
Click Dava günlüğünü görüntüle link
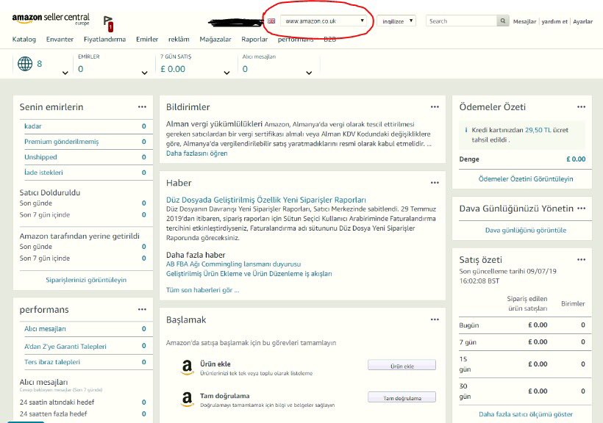coord(526,231)
